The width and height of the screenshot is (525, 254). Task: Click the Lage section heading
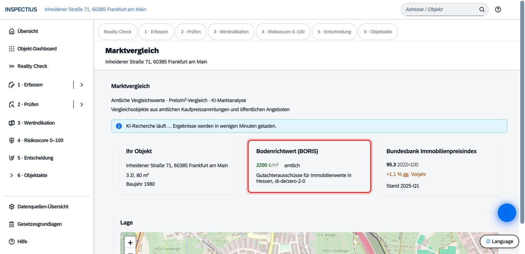[127, 223]
